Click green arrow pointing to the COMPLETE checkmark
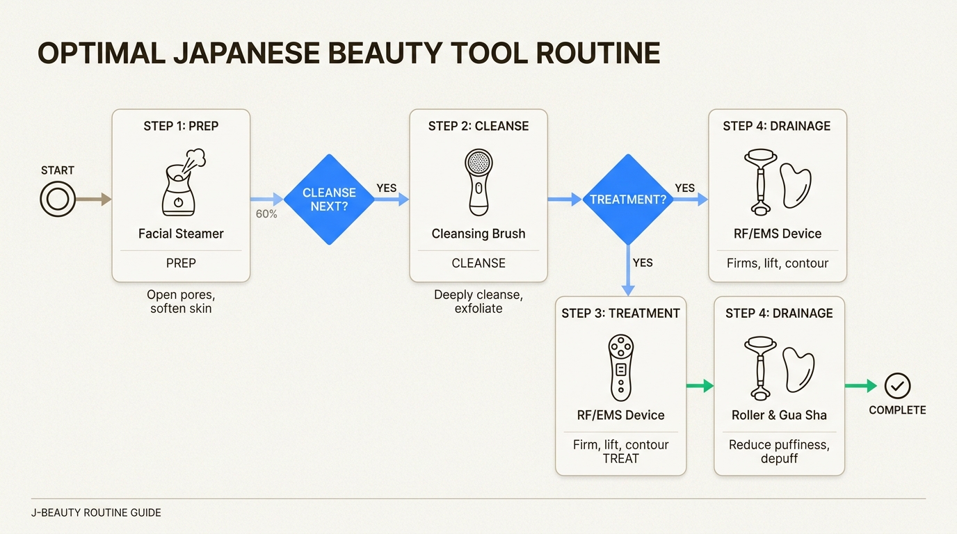957x534 pixels. 861,386
